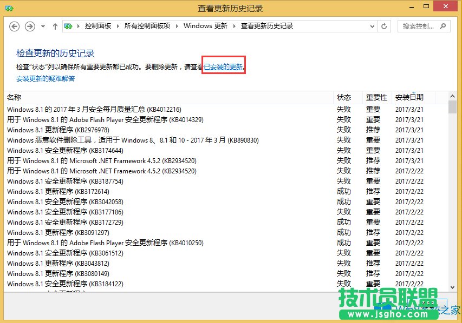Sort updates by the 安装日期 column

[409, 97]
